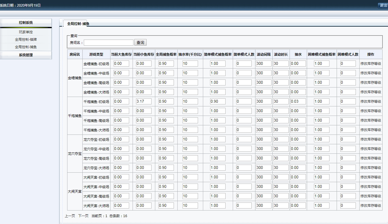The height and width of the screenshot is (224, 388).
Task: Go to next page via 下一页
Action: tap(83, 216)
